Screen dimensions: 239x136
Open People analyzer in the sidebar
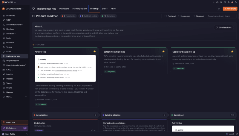click(15, 61)
